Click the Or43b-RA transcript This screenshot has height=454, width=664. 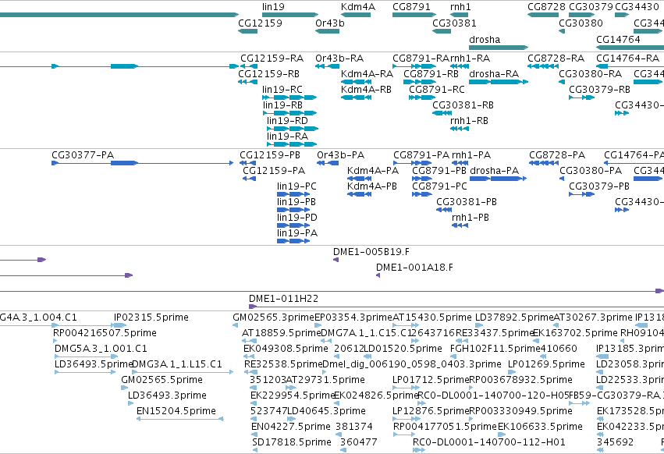click(x=328, y=66)
